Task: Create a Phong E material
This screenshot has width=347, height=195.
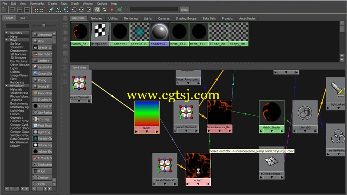Action: click(42, 87)
